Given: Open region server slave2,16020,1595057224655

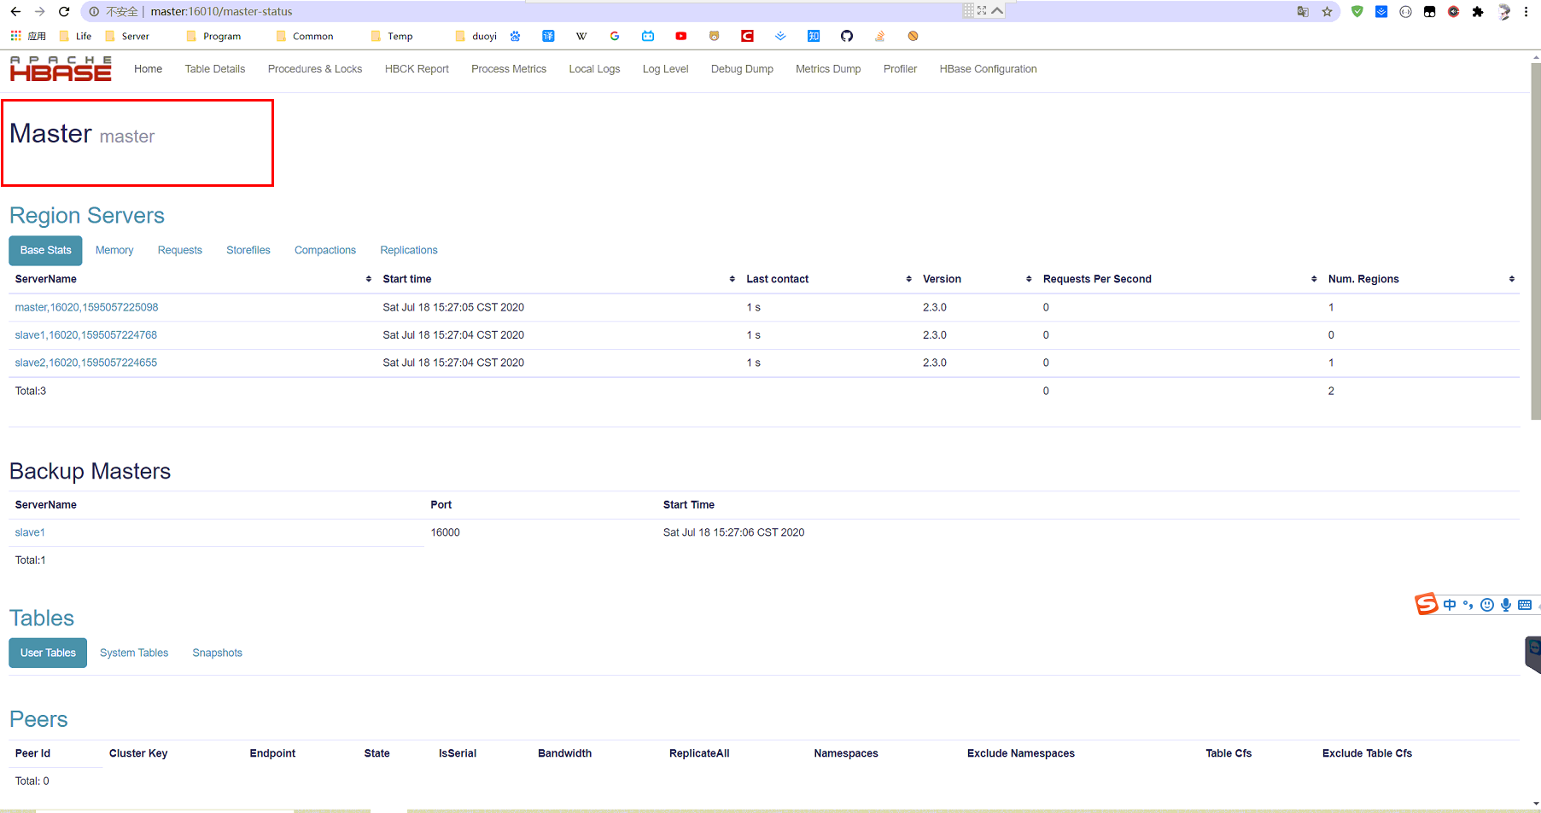Looking at the screenshot, I should (x=86, y=363).
